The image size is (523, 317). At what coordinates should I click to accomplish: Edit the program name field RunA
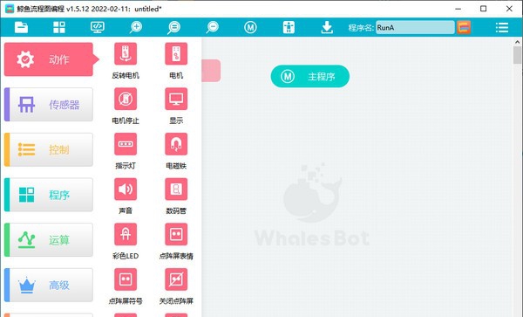pyautogui.click(x=415, y=27)
